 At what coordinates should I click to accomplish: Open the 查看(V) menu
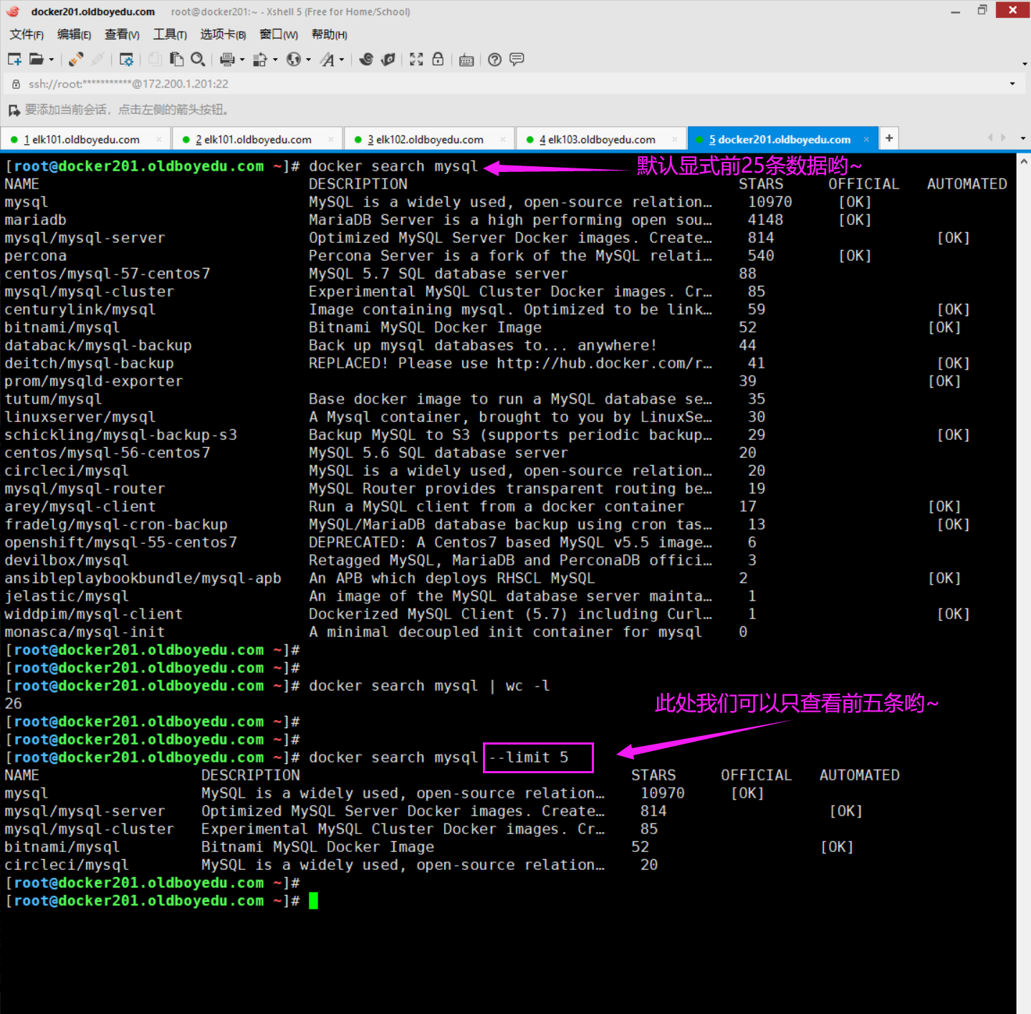pyautogui.click(x=122, y=34)
